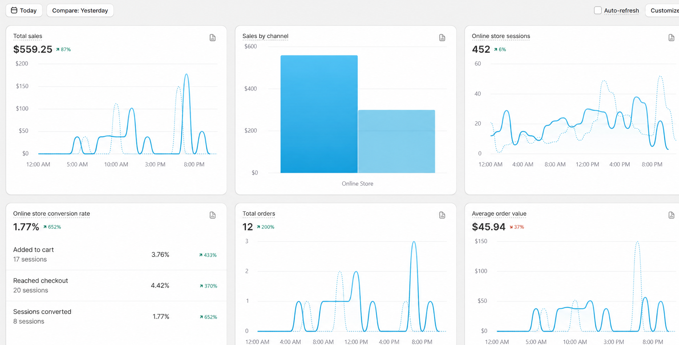Click the 87% sales increase indicator
This screenshot has width=679, height=345.
(63, 50)
